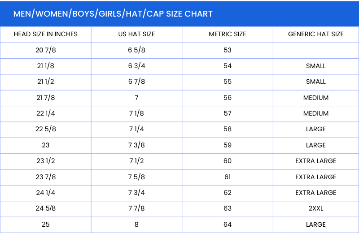Click the 21 1/8 head size cell
359x233 pixels.
pyautogui.click(x=46, y=66)
